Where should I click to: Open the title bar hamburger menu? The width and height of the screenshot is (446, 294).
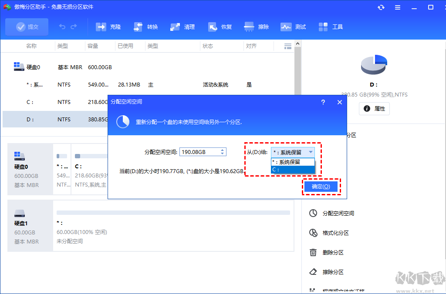pyautogui.click(x=399, y=7)
